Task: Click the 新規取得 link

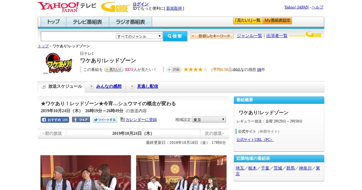Action: click(174, 8)
